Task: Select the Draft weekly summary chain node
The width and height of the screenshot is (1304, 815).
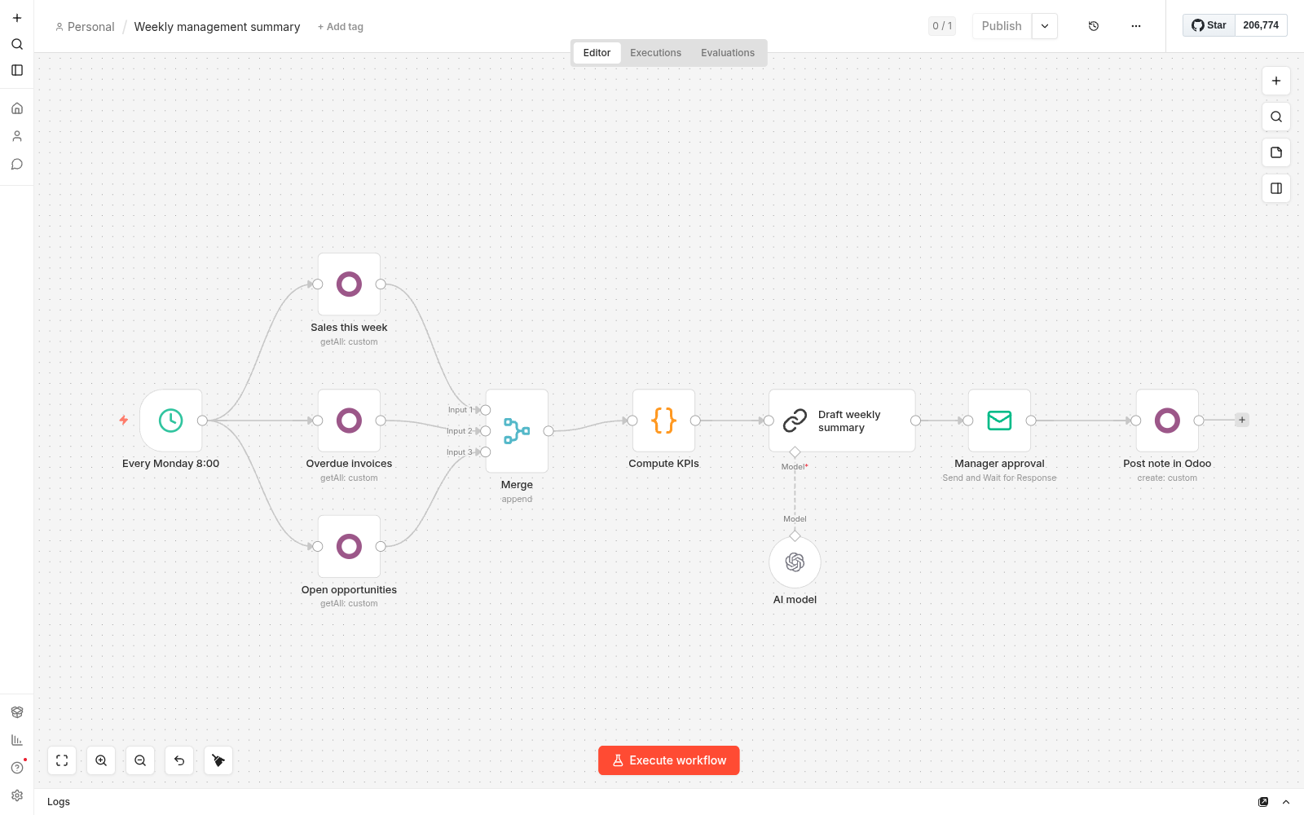Action: pyautogui.click(x=842, y=421)
